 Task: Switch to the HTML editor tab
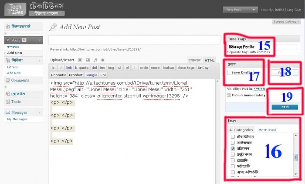pyautogui.click(x=209, y=61)
